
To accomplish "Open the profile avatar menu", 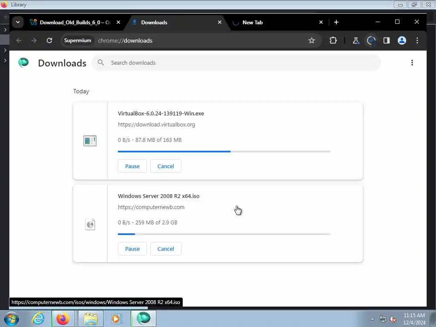I will (402, 40).
